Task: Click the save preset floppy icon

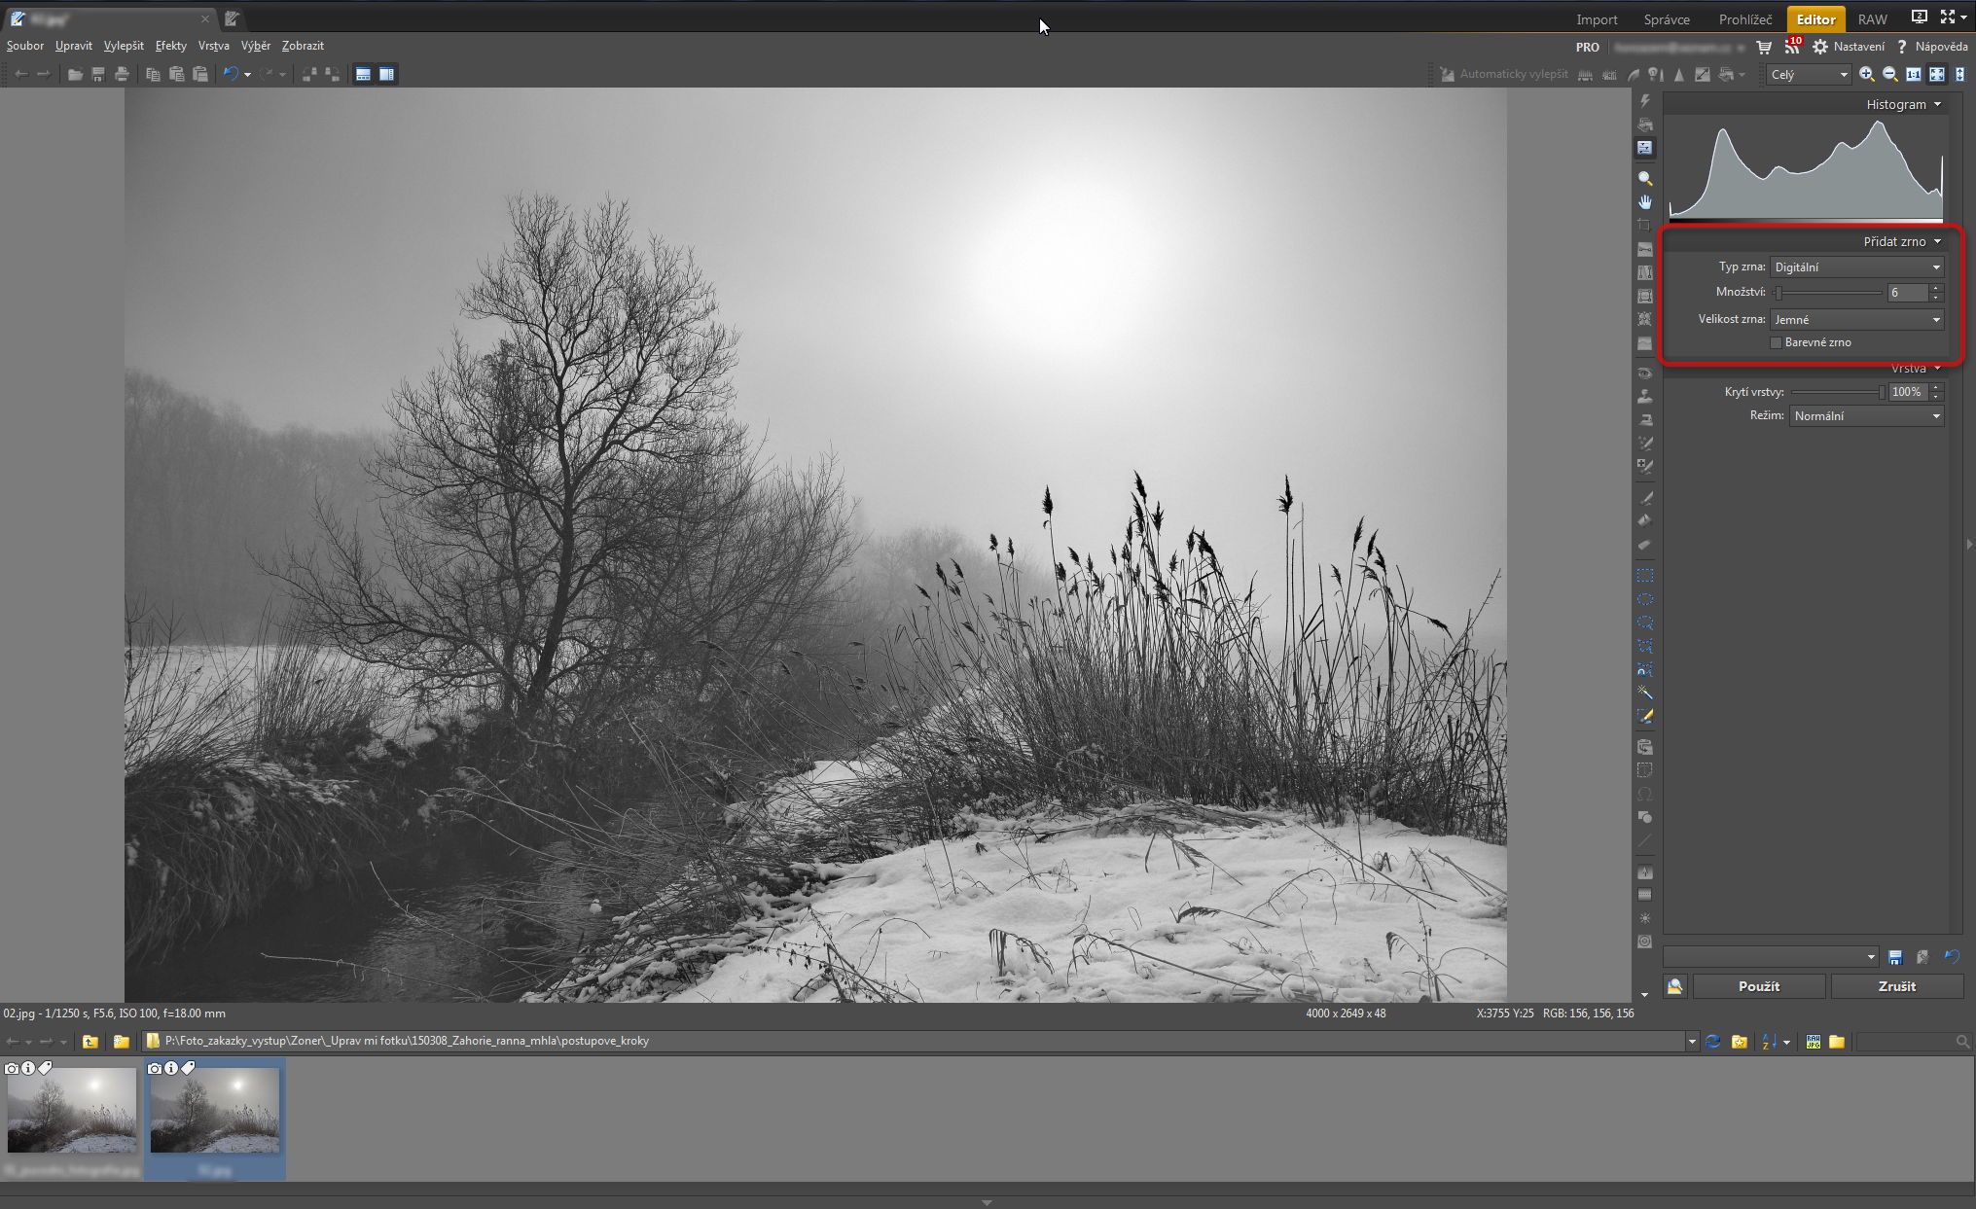Action: (x=1895, y=957)
